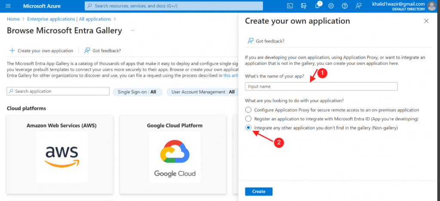This screenshot has width=440, height=201.
Task: Click the blue Create button
Action: point(259,192)
